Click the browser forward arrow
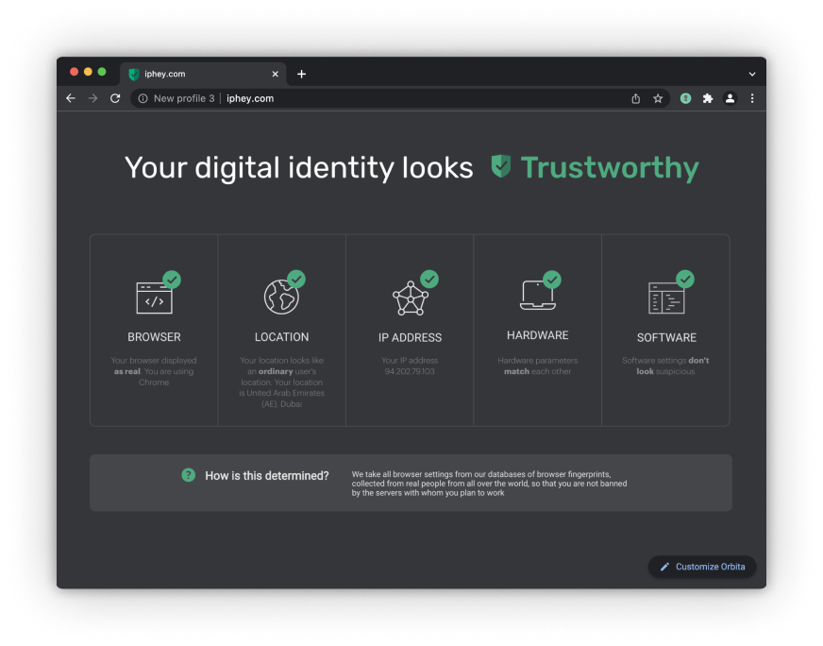Image resolution: width=823 pixels, height=646 pixels. click(x=92, y=98)
